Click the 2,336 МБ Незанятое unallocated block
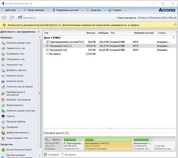178x158 pixels. 164,144
